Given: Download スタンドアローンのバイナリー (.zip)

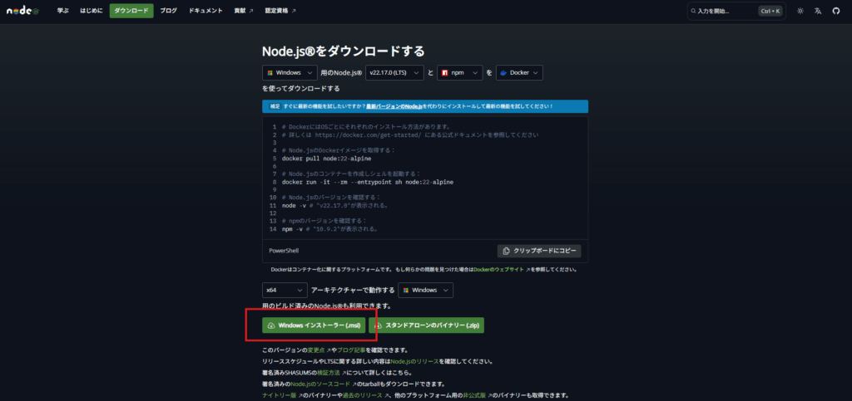Looking at the screenshot, I should coord(426,325).
